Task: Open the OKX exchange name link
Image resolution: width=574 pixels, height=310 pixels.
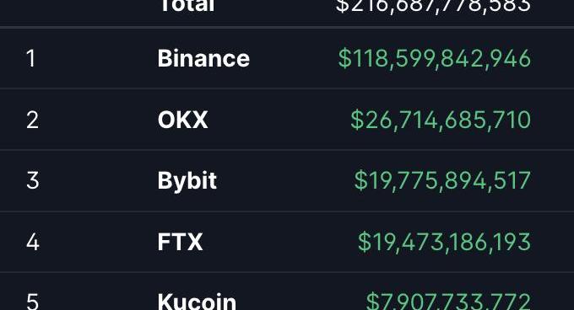Action: coord(182,120)
